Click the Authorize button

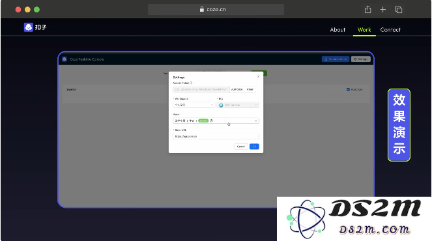point(237,89)
